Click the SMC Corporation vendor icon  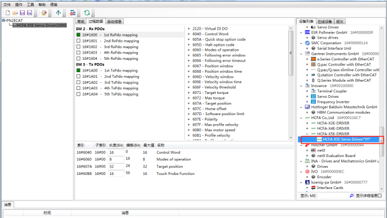307,43
